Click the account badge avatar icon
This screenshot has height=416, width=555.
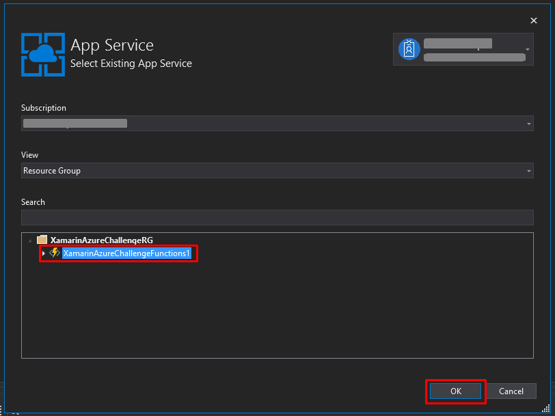409,49
